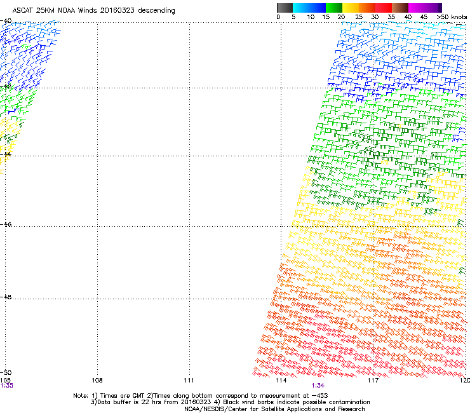This screenshot has width=470, height=413.
Task: Click the blue 10-15 knots color band
Action: 318,8
